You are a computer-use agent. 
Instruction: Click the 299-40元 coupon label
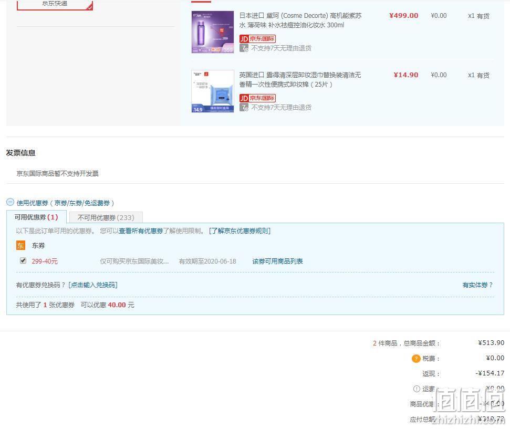(x=45, y=261)
